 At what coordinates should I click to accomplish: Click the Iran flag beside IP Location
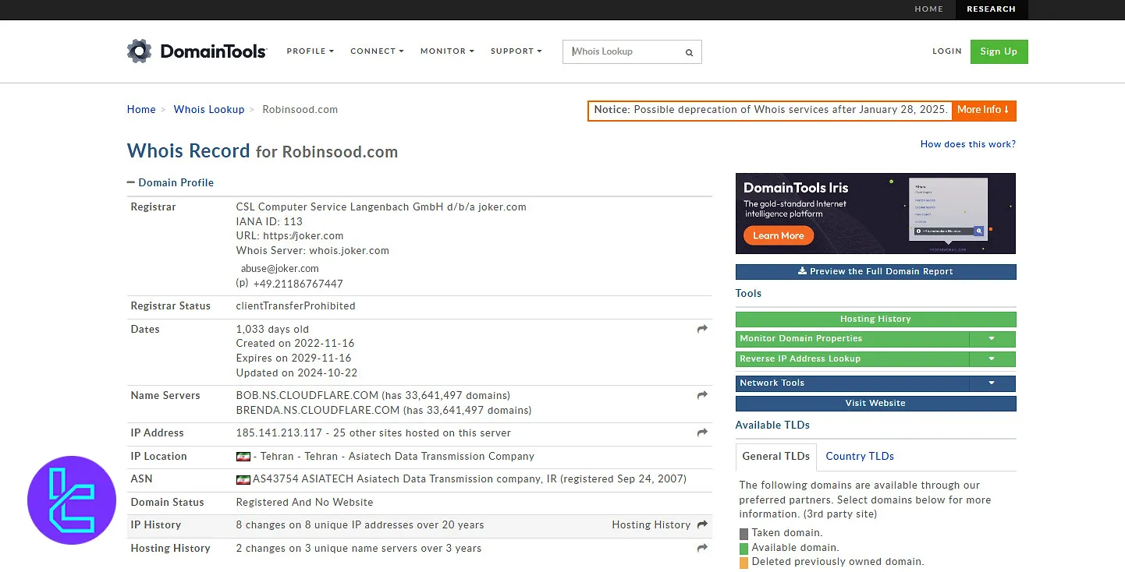243,456
